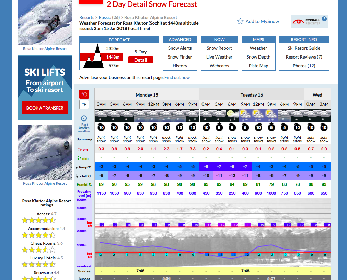The image size is (347, 280).
Task: Click Temp°C value -8 for Tuesday 6AM
Action: click(232, 167)
